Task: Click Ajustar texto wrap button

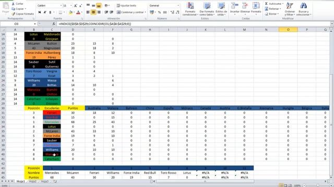Action: pyautogui.click(x=127, y=6)
